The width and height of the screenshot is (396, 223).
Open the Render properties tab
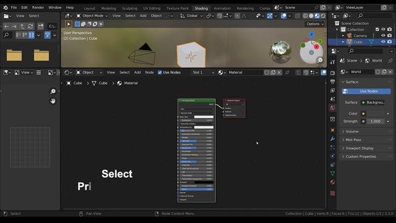click(333, 73)
